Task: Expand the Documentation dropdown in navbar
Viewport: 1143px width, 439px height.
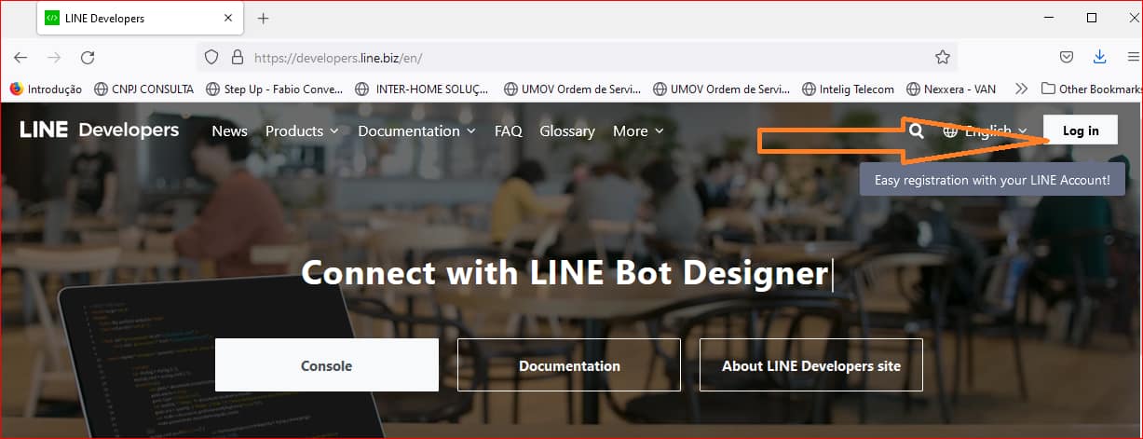Action: (416, 131)
